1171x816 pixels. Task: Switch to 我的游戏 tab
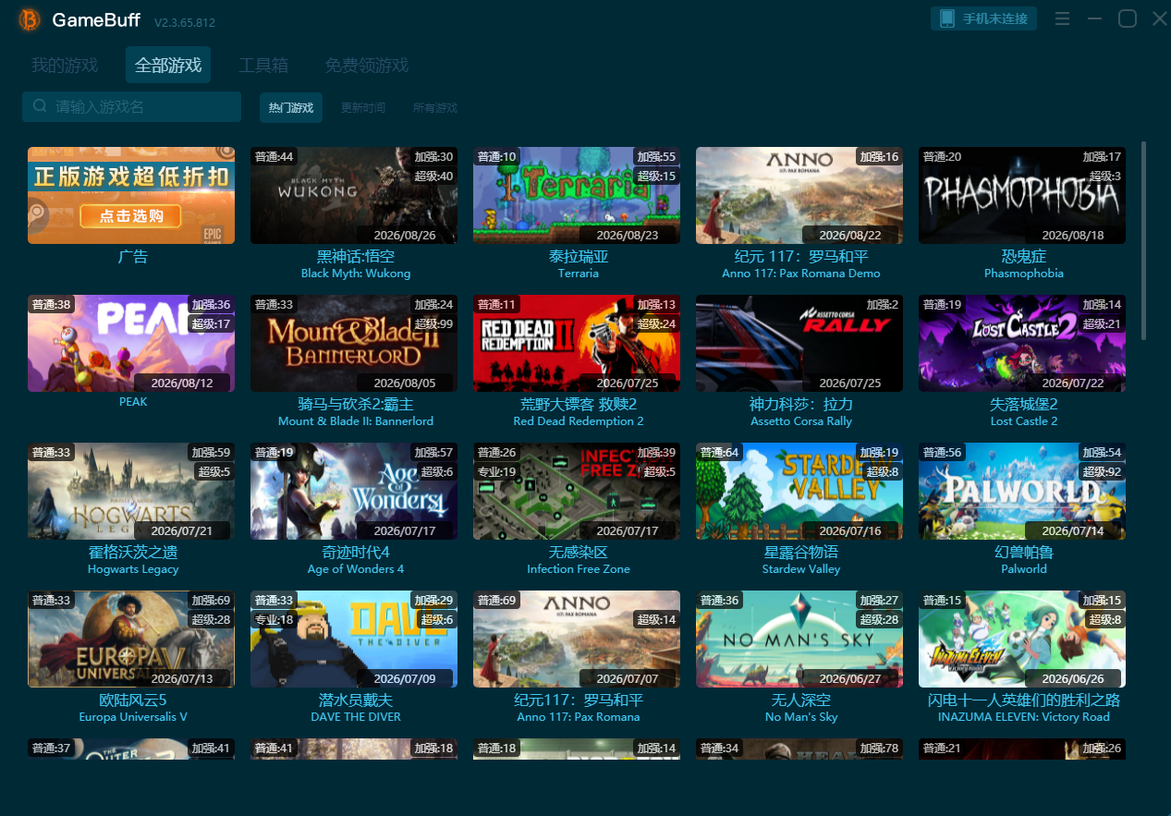[65, 66]
